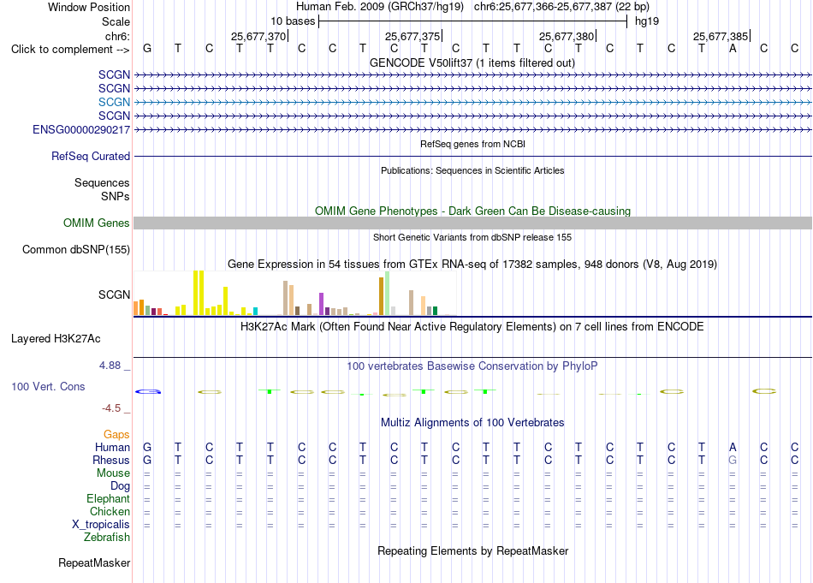Click the 'Gaps' alignment label
The height and width of the screenshot is (583, 813).
[116, 434]
